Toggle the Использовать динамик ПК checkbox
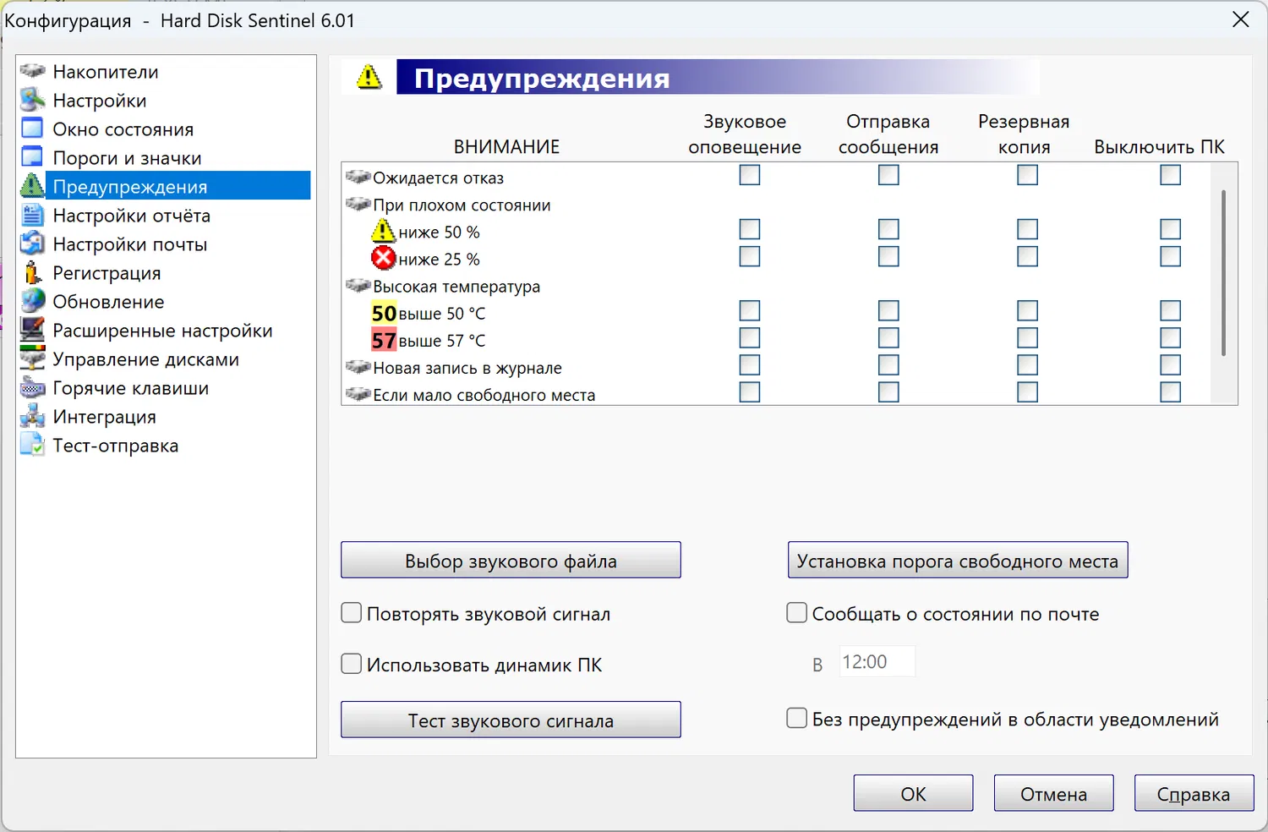 (x=352, y=664)
